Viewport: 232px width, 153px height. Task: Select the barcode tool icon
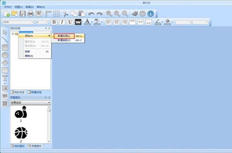[x=5, y=96]
